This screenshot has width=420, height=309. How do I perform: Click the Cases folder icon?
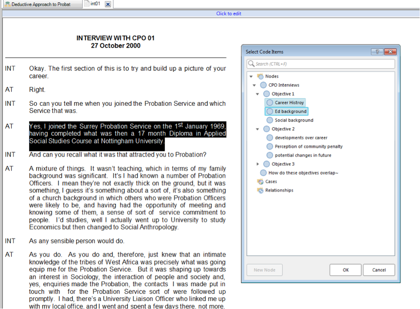tap(260, 182)
